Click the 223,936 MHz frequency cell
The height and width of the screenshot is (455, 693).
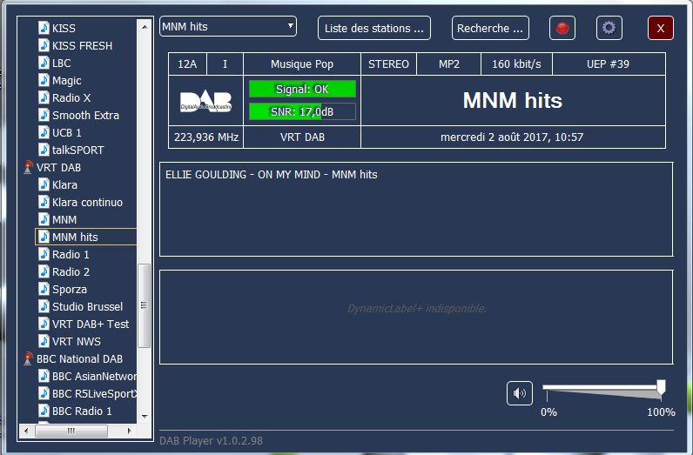(x=206, y=137)
